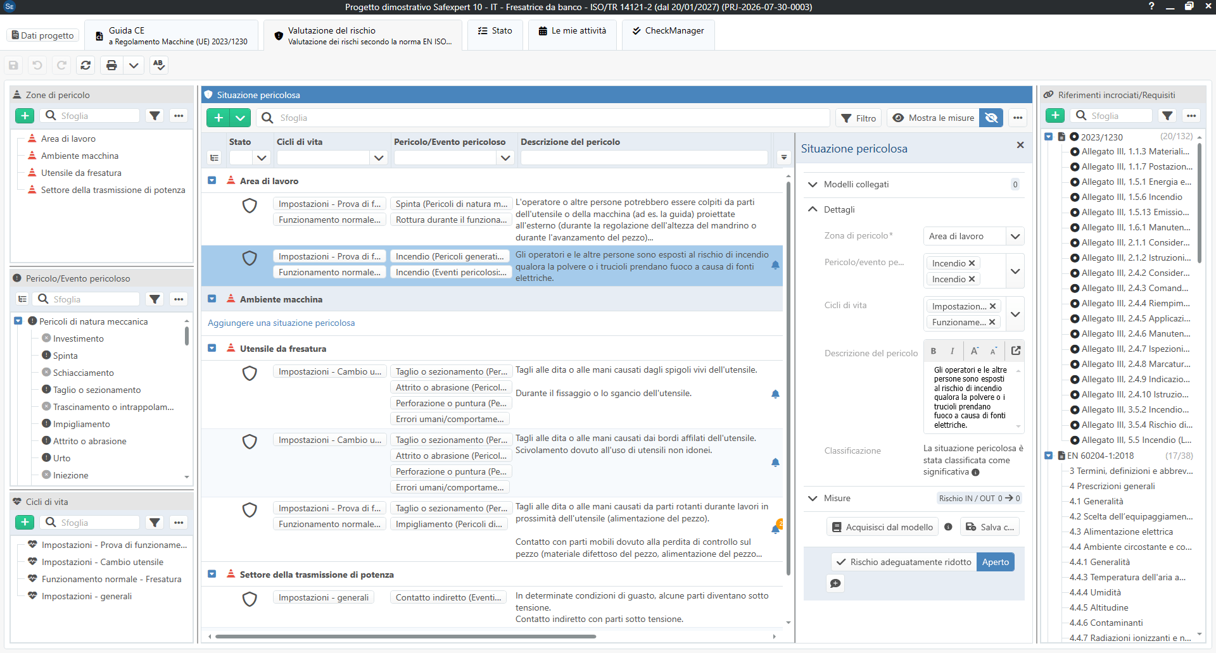Click the save icon in the toolbar
1216x653 pixels.
13,65
